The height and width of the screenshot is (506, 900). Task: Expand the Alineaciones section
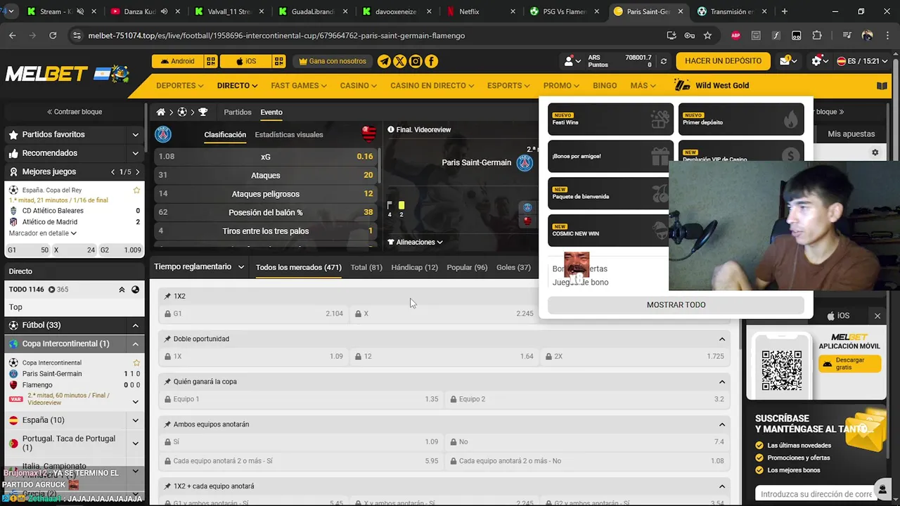coord(415,242)
